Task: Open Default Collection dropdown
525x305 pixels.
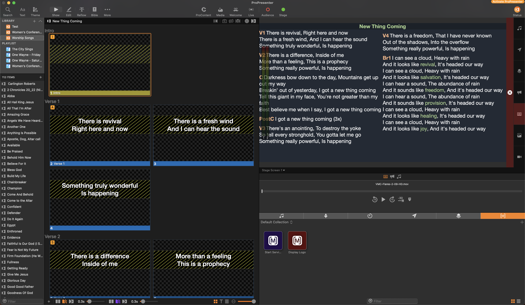Action: tap(277, 222)
